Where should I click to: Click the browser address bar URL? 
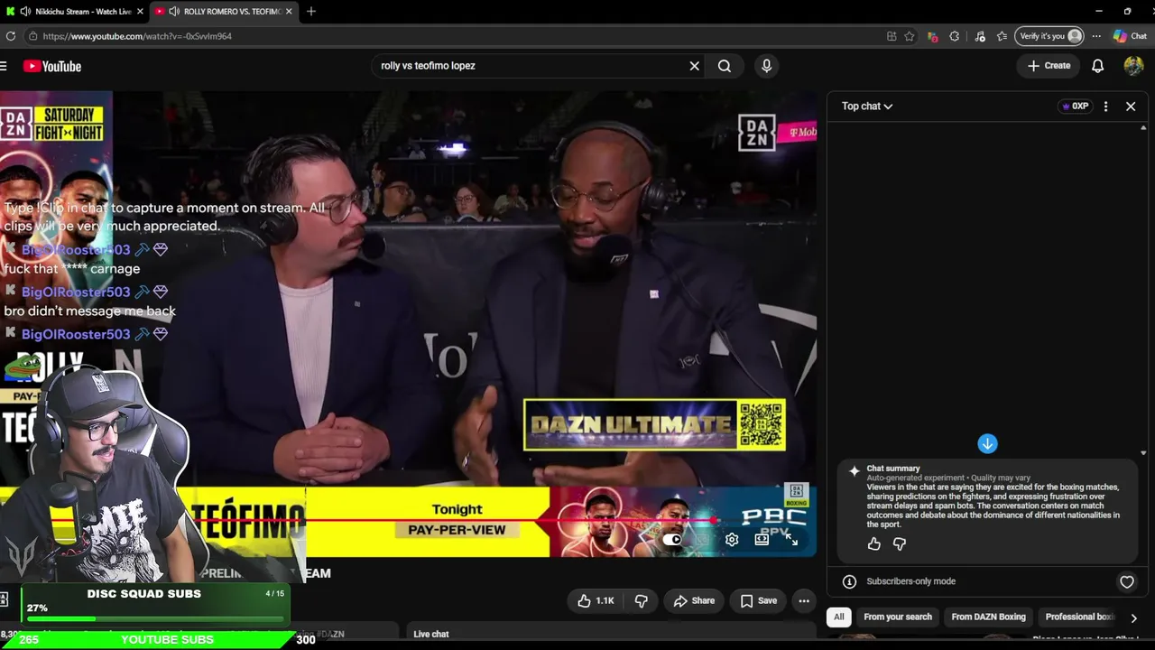pos(137,36)
